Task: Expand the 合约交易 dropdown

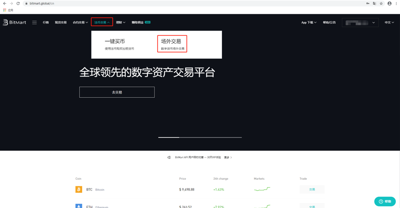Action: 80,22
